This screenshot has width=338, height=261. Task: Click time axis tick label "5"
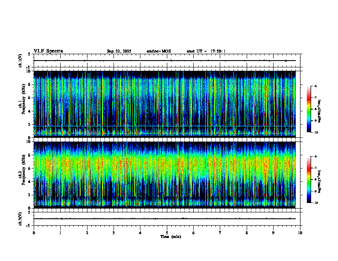(167, 233)
